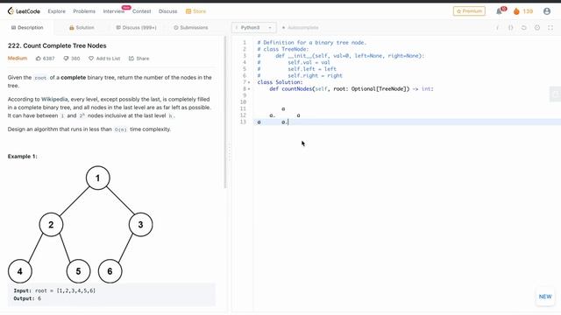Click tree node 1 in example image
Viewport: 561px width, 315px height.
(97, 178)
